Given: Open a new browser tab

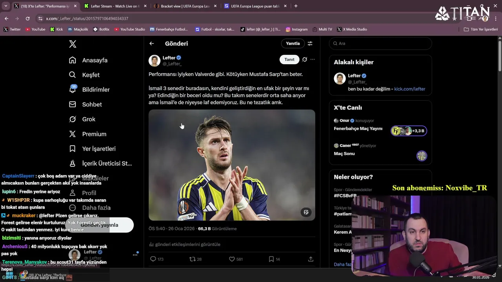Looking at the screenshot, I should 296,6.
